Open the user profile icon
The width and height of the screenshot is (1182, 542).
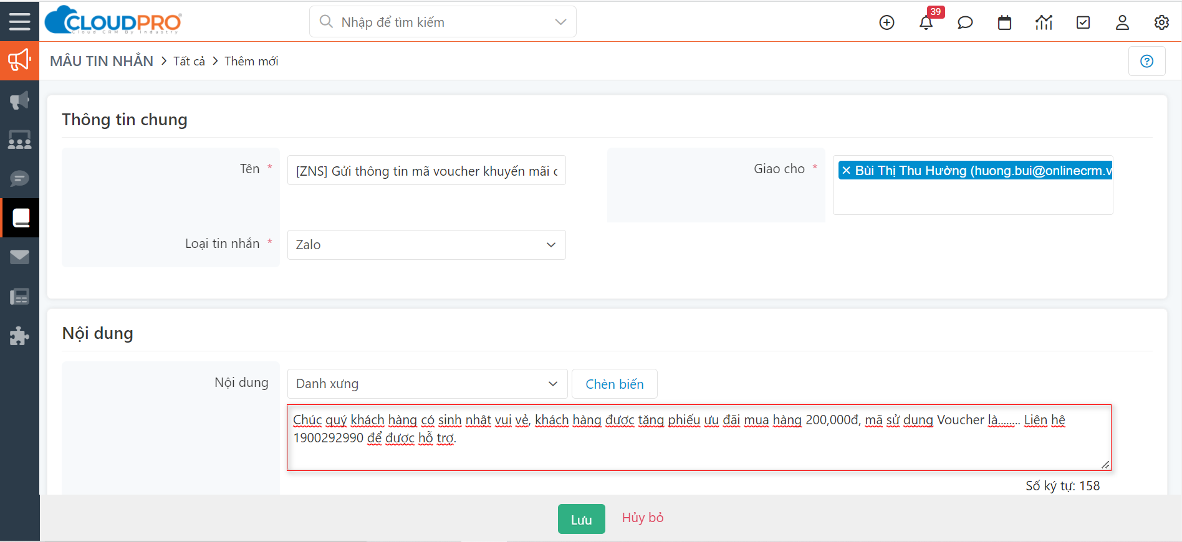point(1122,22)
